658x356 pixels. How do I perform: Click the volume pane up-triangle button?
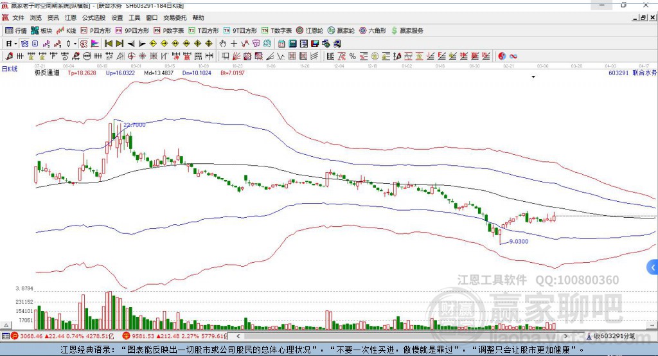6,325
